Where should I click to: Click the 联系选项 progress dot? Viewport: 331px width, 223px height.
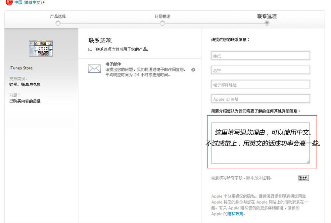coord(267,23)
